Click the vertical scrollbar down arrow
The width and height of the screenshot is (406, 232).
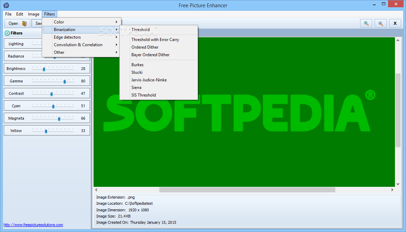[398, 184]
